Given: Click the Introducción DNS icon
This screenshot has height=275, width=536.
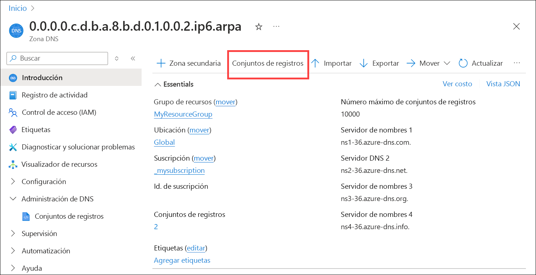Looking at the screenshot, I should pyautogui.click(x=13, y=78).
